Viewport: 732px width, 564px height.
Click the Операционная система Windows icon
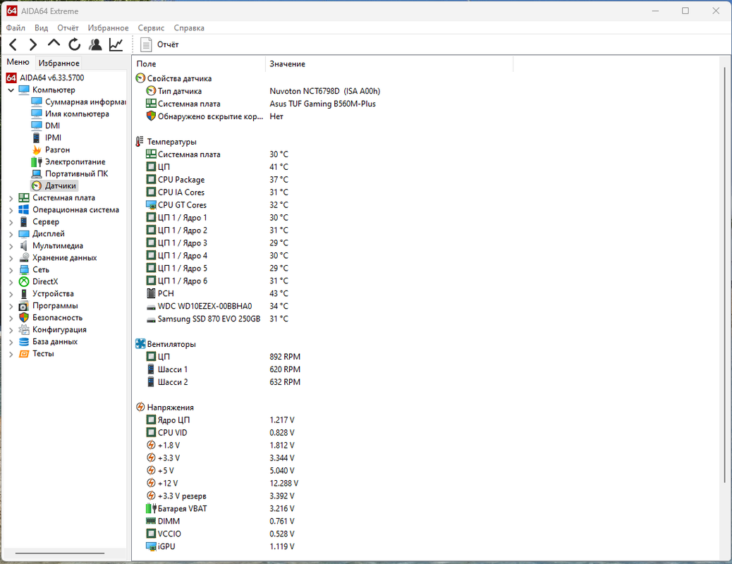click(x=24, y=209)
